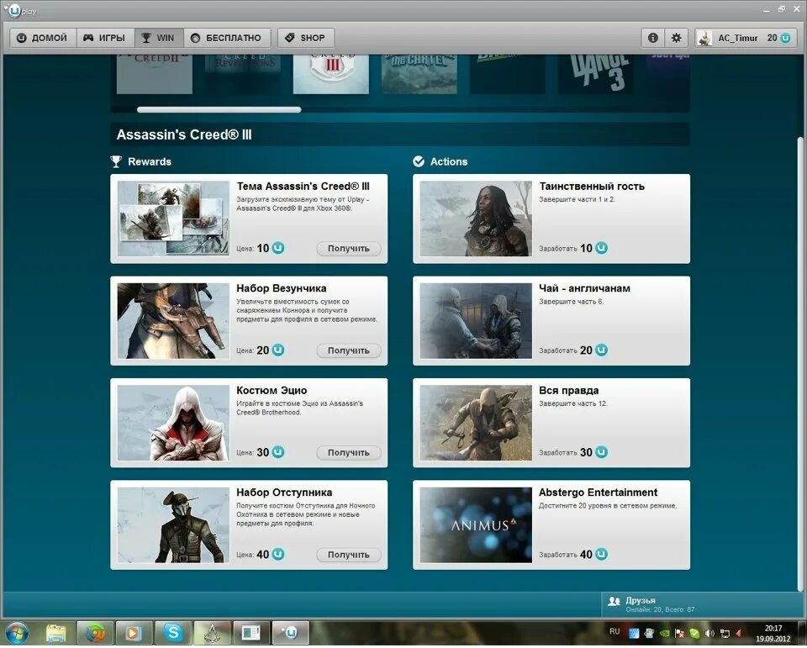Click Uplay coin icon on Таинственный гость action
This screenshot has width=807, height=648.
[601, 248]
